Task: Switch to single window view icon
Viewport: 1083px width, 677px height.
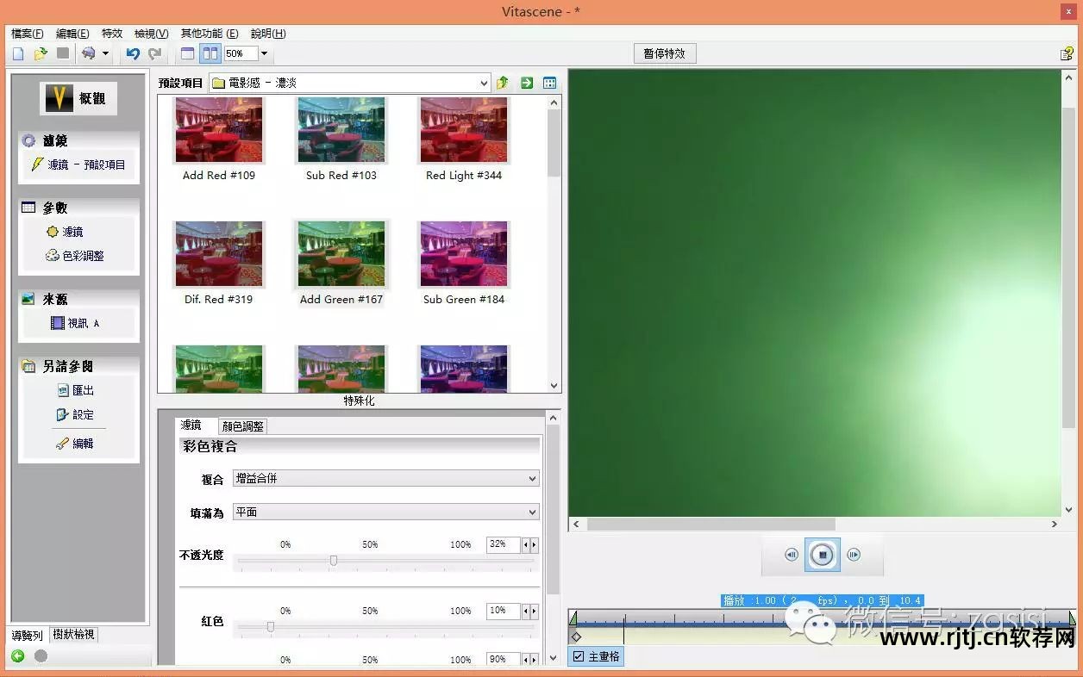Action: (x=187, y=53)
